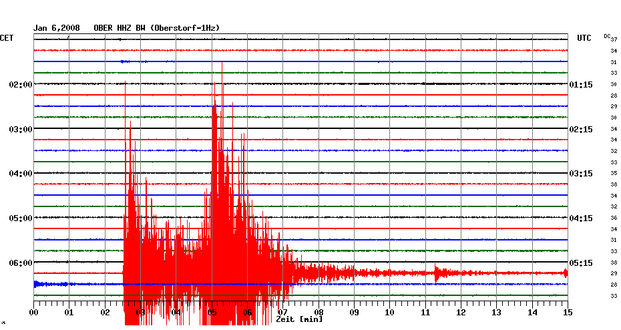Click minute tick label "11" on time axis
This screenshot has height=330, width=621.
[425, 313]
